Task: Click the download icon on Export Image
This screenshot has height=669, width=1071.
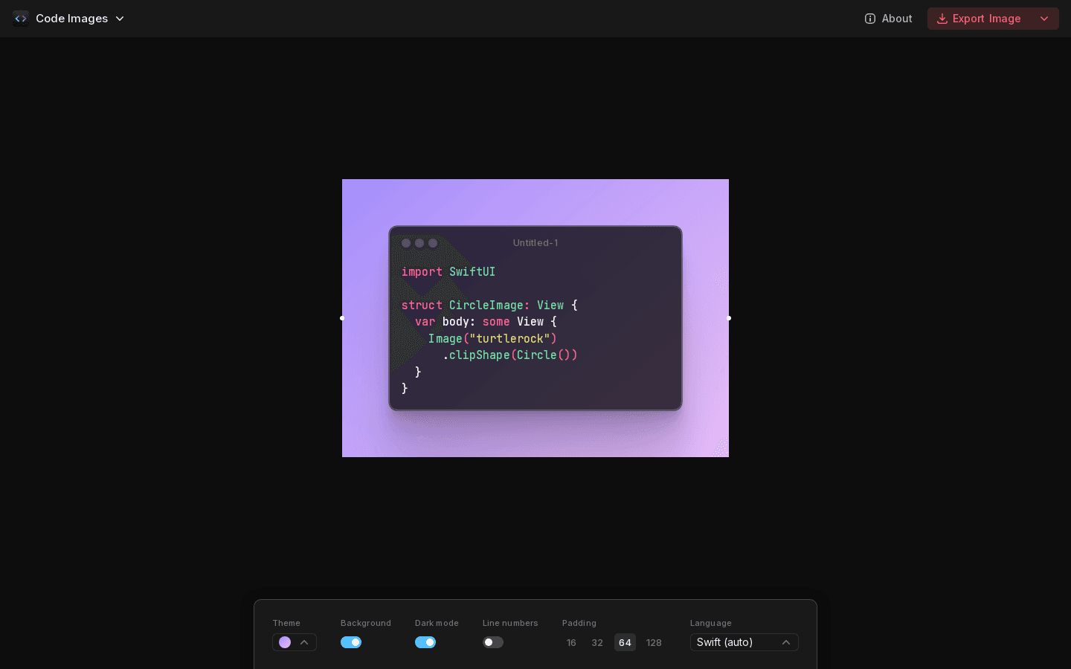Action: click(941, 19)
